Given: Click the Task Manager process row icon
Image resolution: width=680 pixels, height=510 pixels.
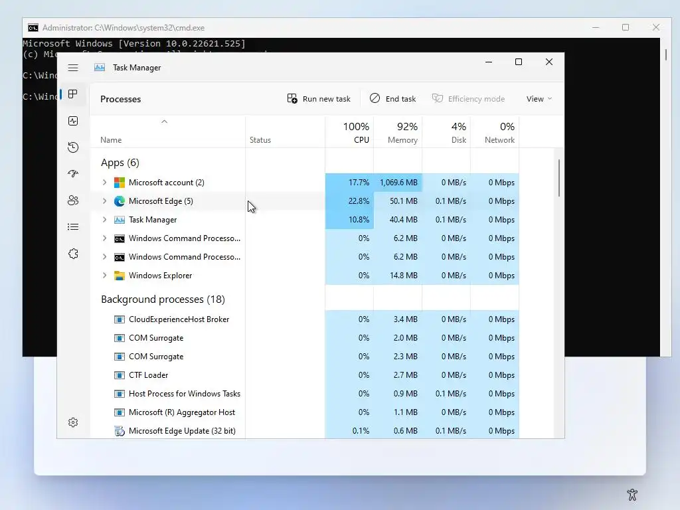Looking at the screenshot, I should point(120,220).
